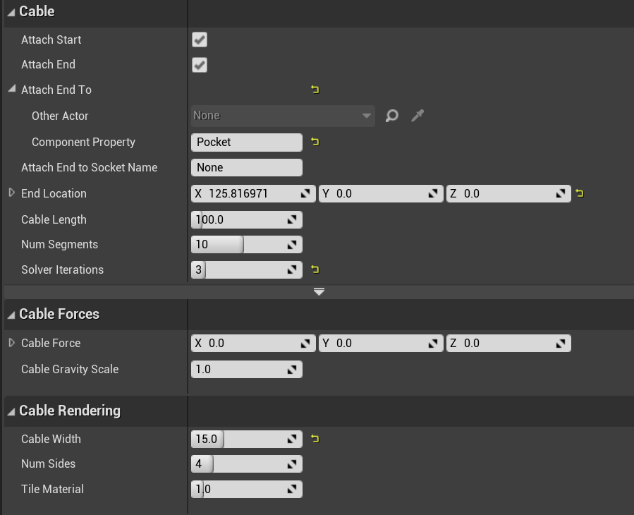
Task: Click spin arrow in End Location X field
Action: [305, 194]
